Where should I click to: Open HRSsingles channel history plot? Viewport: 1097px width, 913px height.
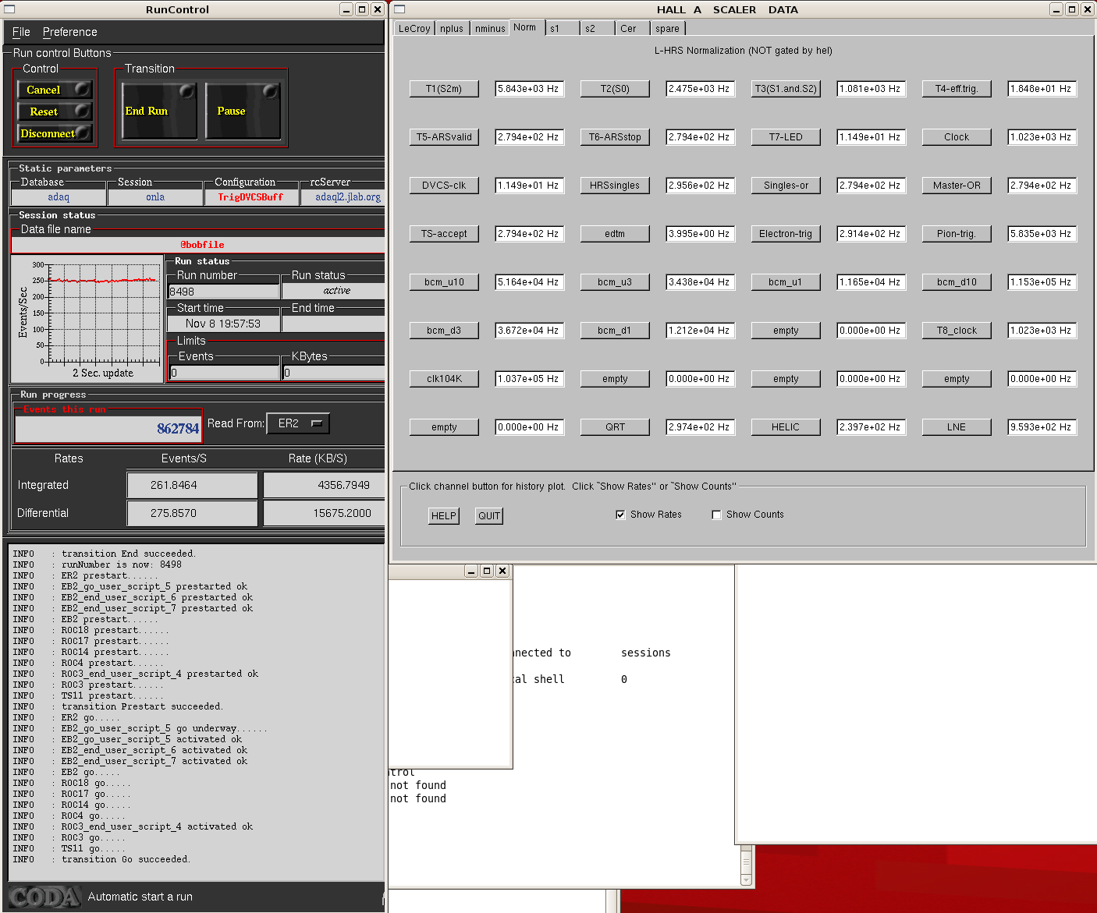(x=615, y=186)
